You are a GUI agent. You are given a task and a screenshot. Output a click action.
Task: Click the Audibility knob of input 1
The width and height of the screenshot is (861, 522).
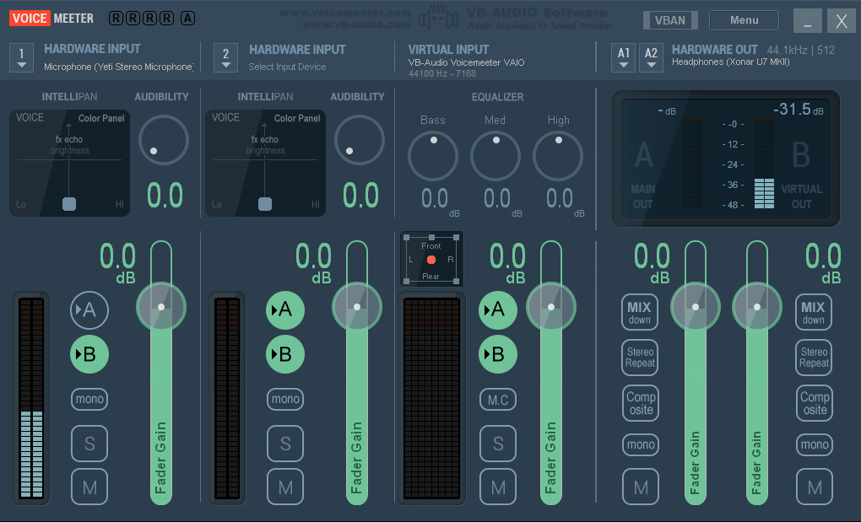[x=163, y=140]
